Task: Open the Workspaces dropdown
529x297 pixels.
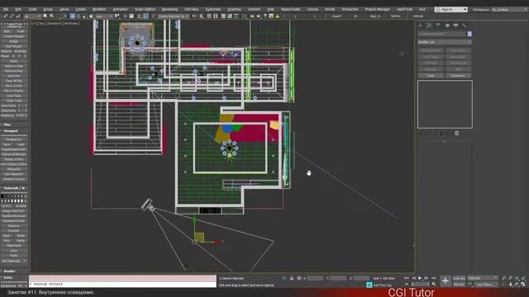Action: 509,9
